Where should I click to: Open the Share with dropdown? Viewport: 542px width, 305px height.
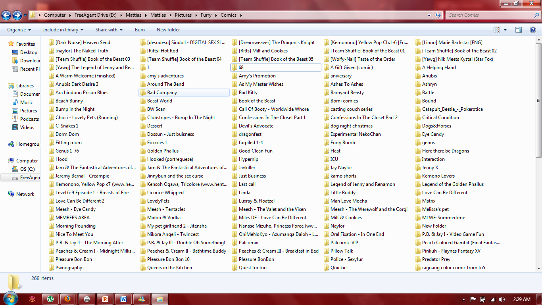click(109, 30)
